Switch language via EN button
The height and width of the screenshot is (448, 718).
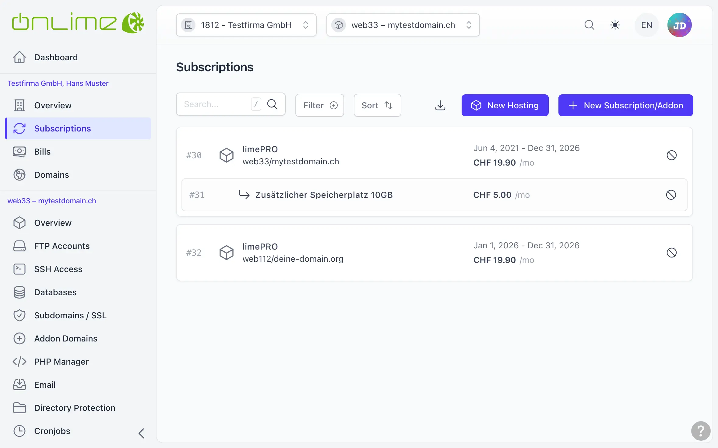[646, 25]
